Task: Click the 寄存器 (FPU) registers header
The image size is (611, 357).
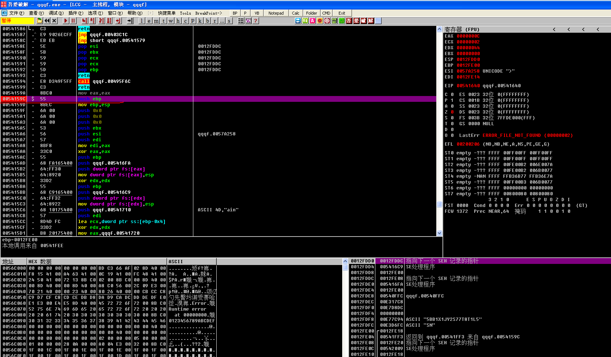Action: 462,29
